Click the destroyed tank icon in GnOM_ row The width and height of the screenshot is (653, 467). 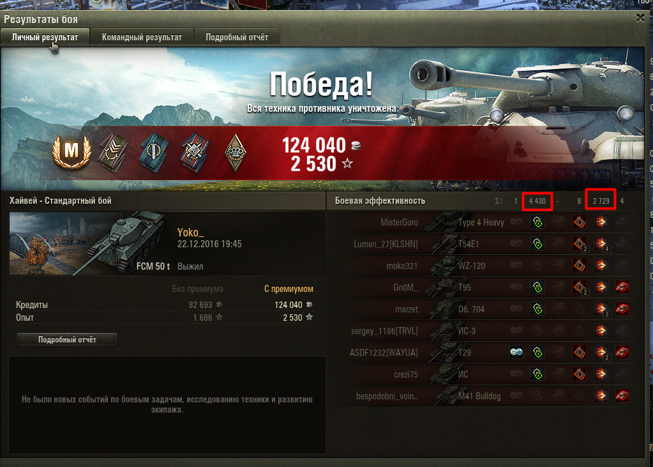pos(622,287)
